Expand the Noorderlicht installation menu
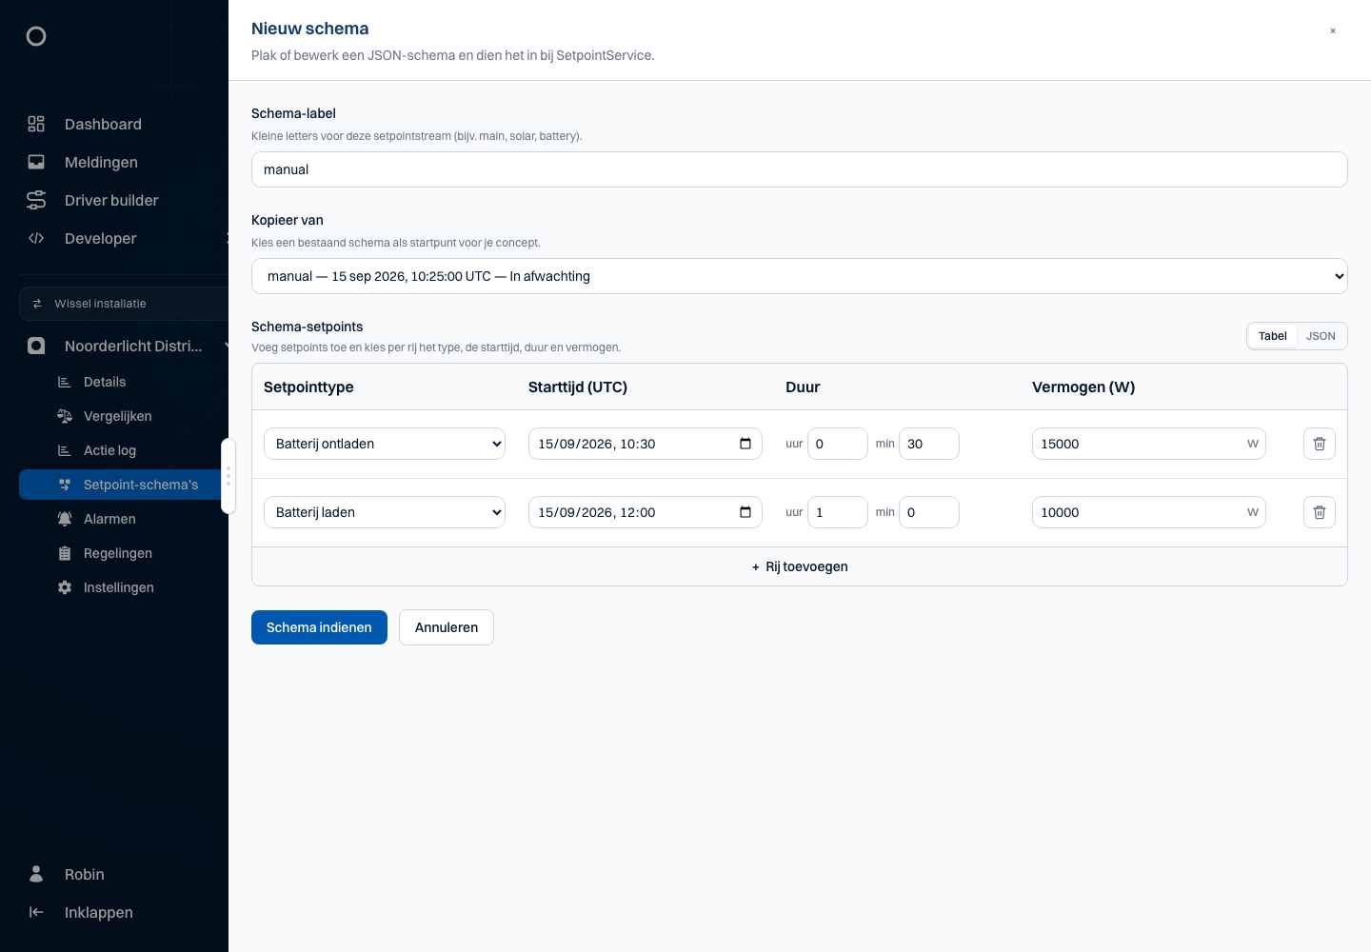Screen dimensions: 1371x952 (226, 346)
